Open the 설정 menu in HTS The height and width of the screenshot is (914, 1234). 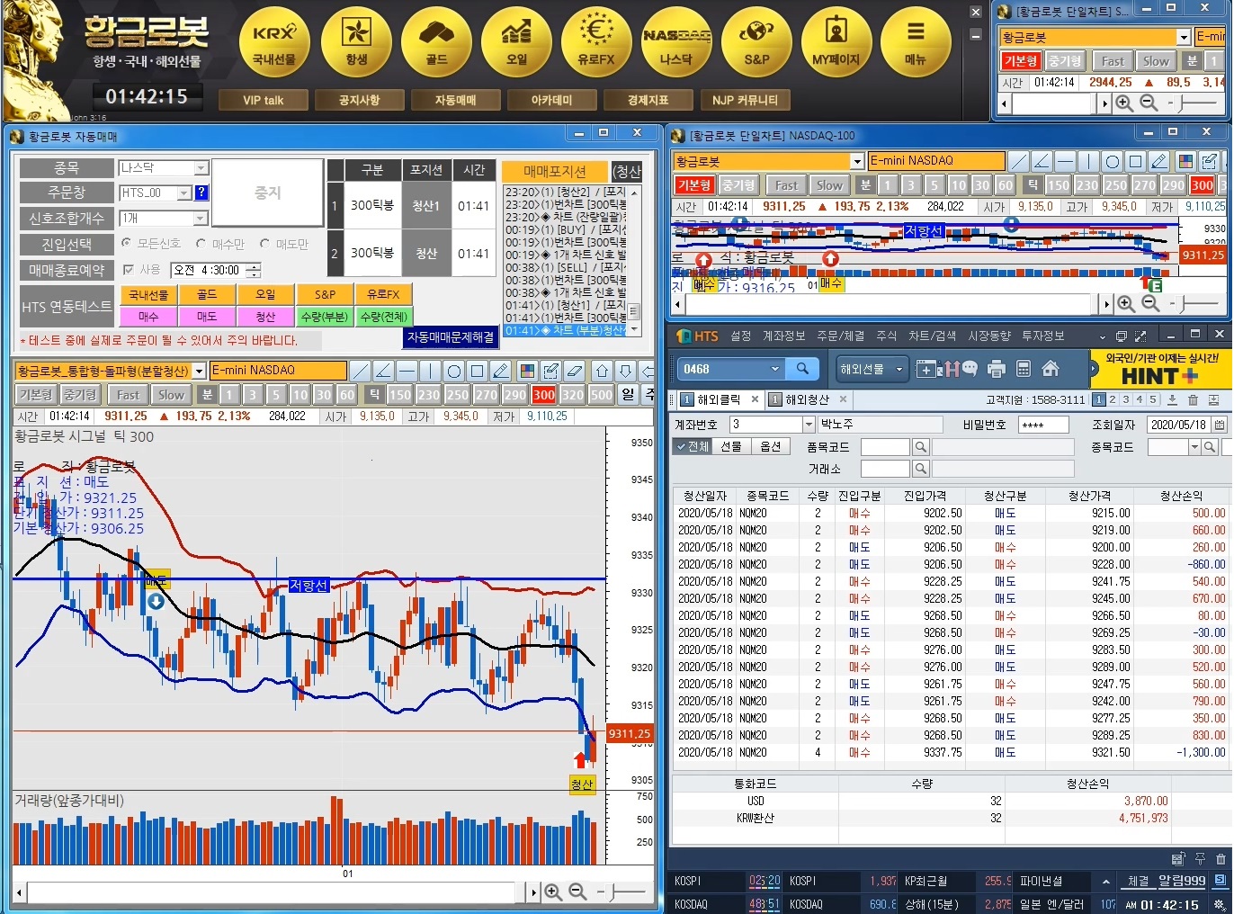(741, 336)
